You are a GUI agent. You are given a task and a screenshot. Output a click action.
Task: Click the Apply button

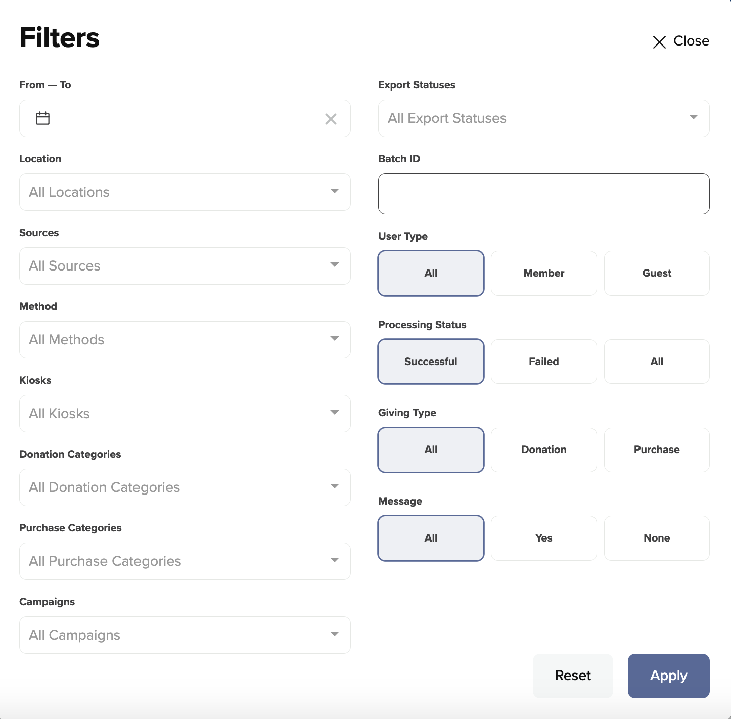point(668,676)
